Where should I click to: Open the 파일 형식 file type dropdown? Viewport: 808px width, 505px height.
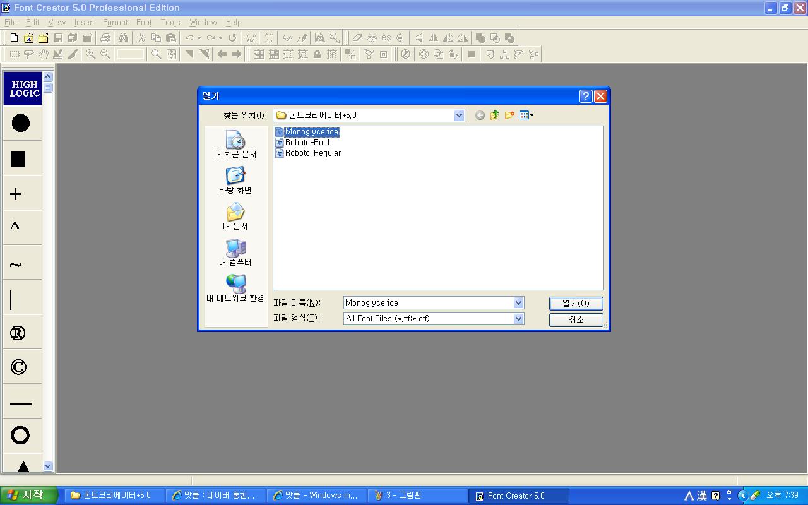pyautogui.click(x=518, y=319)
